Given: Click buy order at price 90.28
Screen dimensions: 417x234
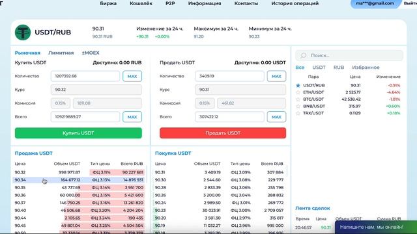Looking at the screenshot, I should pyautogui.click(x=220, y=188).
